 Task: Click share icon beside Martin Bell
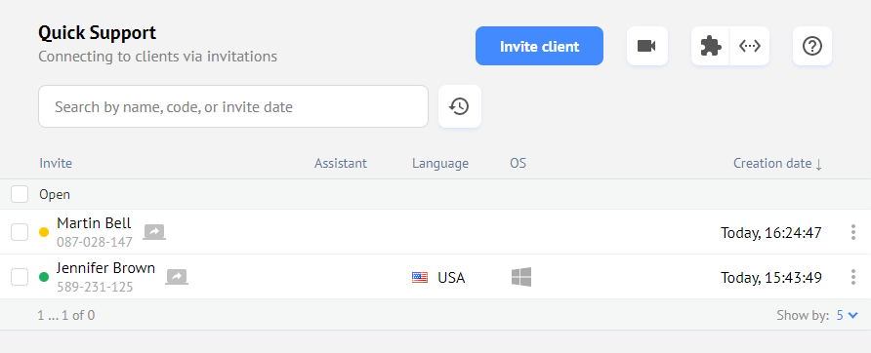[x=154, y=232]
